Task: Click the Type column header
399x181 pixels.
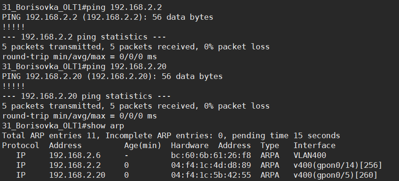Action: (x=270, y=146)
